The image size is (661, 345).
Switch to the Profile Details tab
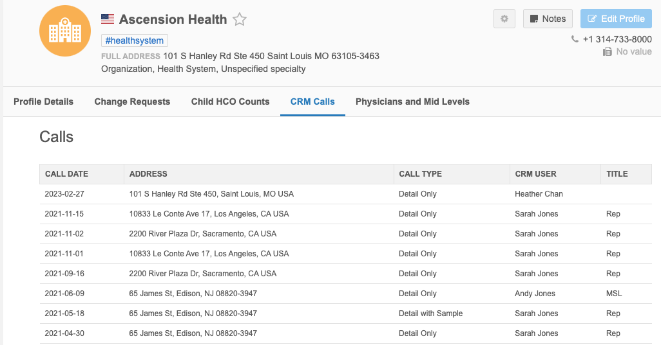(x=43, y=102)
